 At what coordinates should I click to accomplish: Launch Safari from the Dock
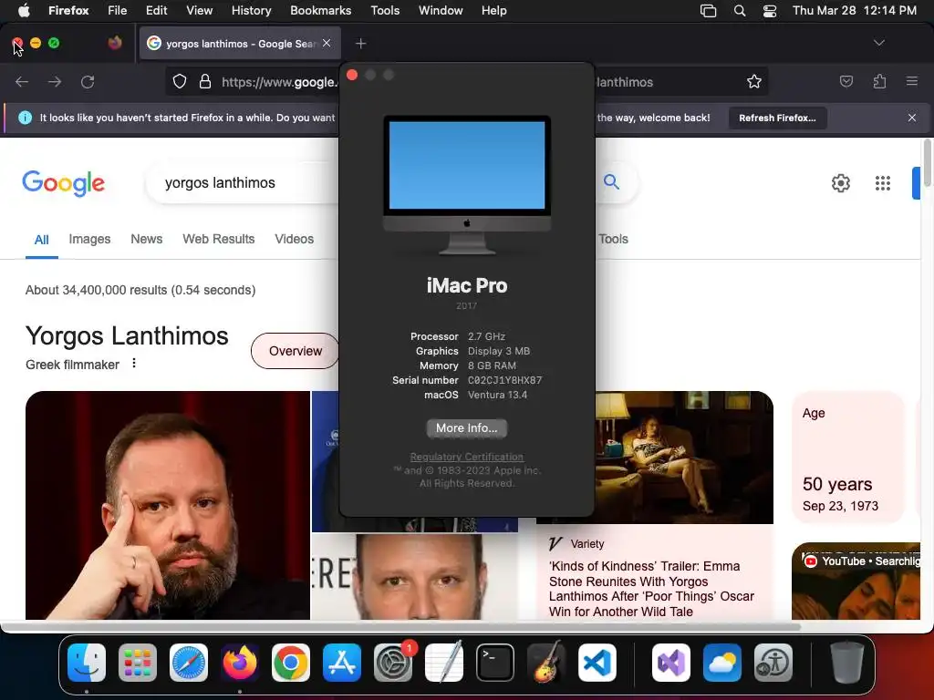(x=189, y=663)
